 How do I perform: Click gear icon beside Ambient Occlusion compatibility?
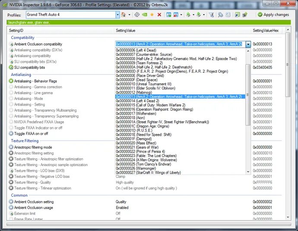11,44
